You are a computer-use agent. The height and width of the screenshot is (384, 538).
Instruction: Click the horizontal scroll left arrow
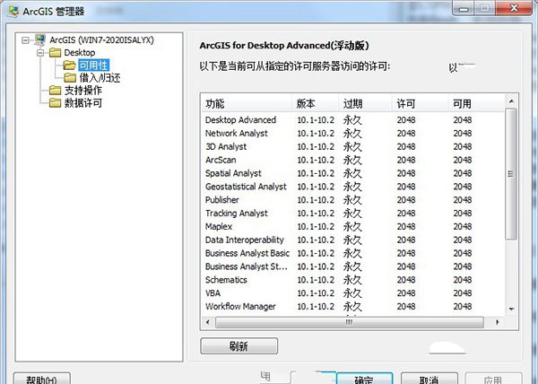[207, 322]
